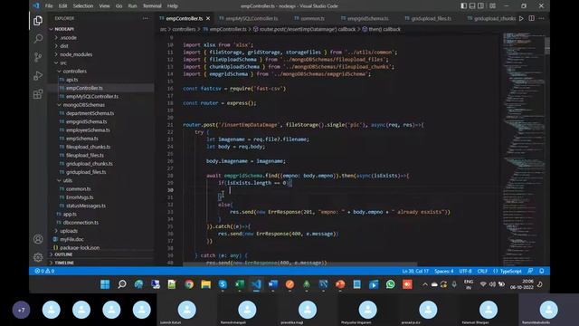Image resolution: width=579 pixels, height=326 pixels.
Task: Open the Manage gear icon
Action: tap(38, 257)
